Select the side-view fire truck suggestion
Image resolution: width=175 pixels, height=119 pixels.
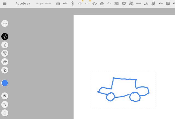click(x=116, y=4)
